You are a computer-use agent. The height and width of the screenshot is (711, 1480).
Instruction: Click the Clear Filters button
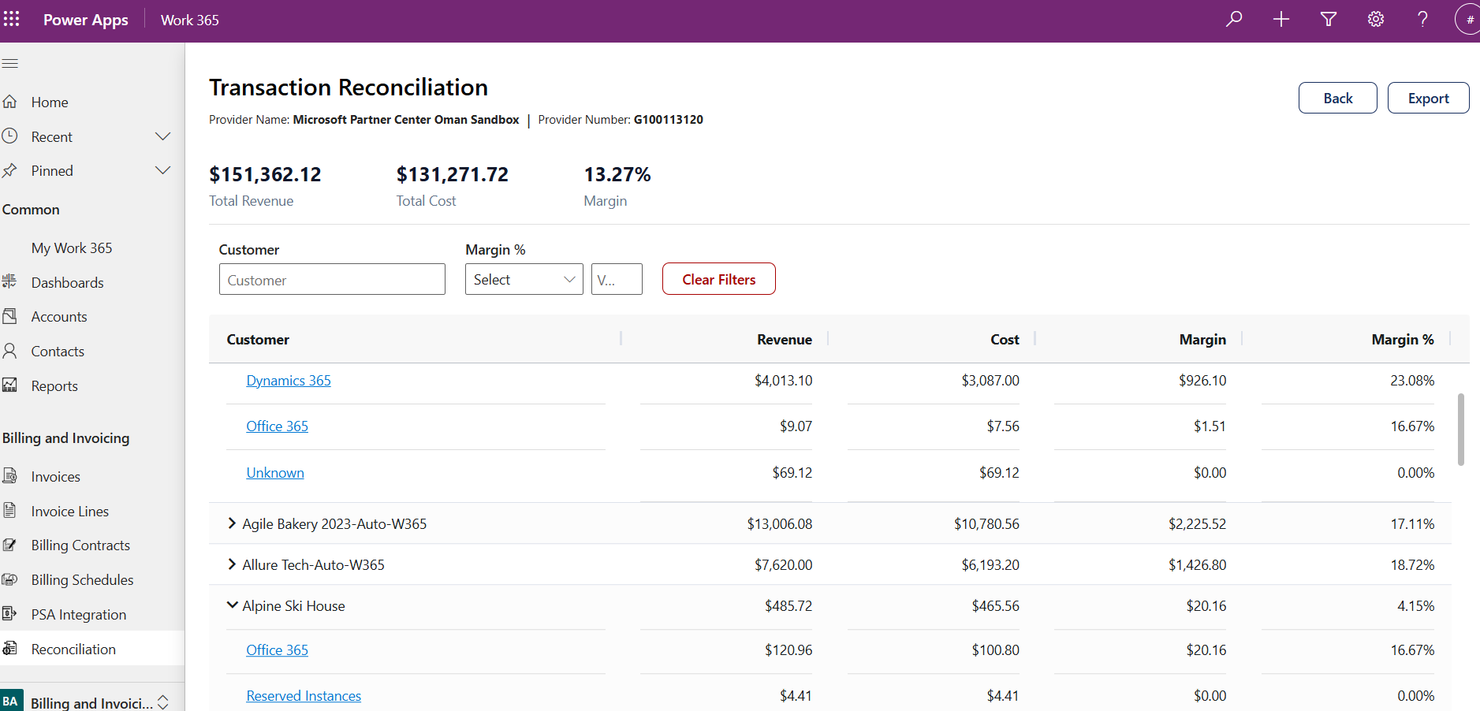[719, 279]
